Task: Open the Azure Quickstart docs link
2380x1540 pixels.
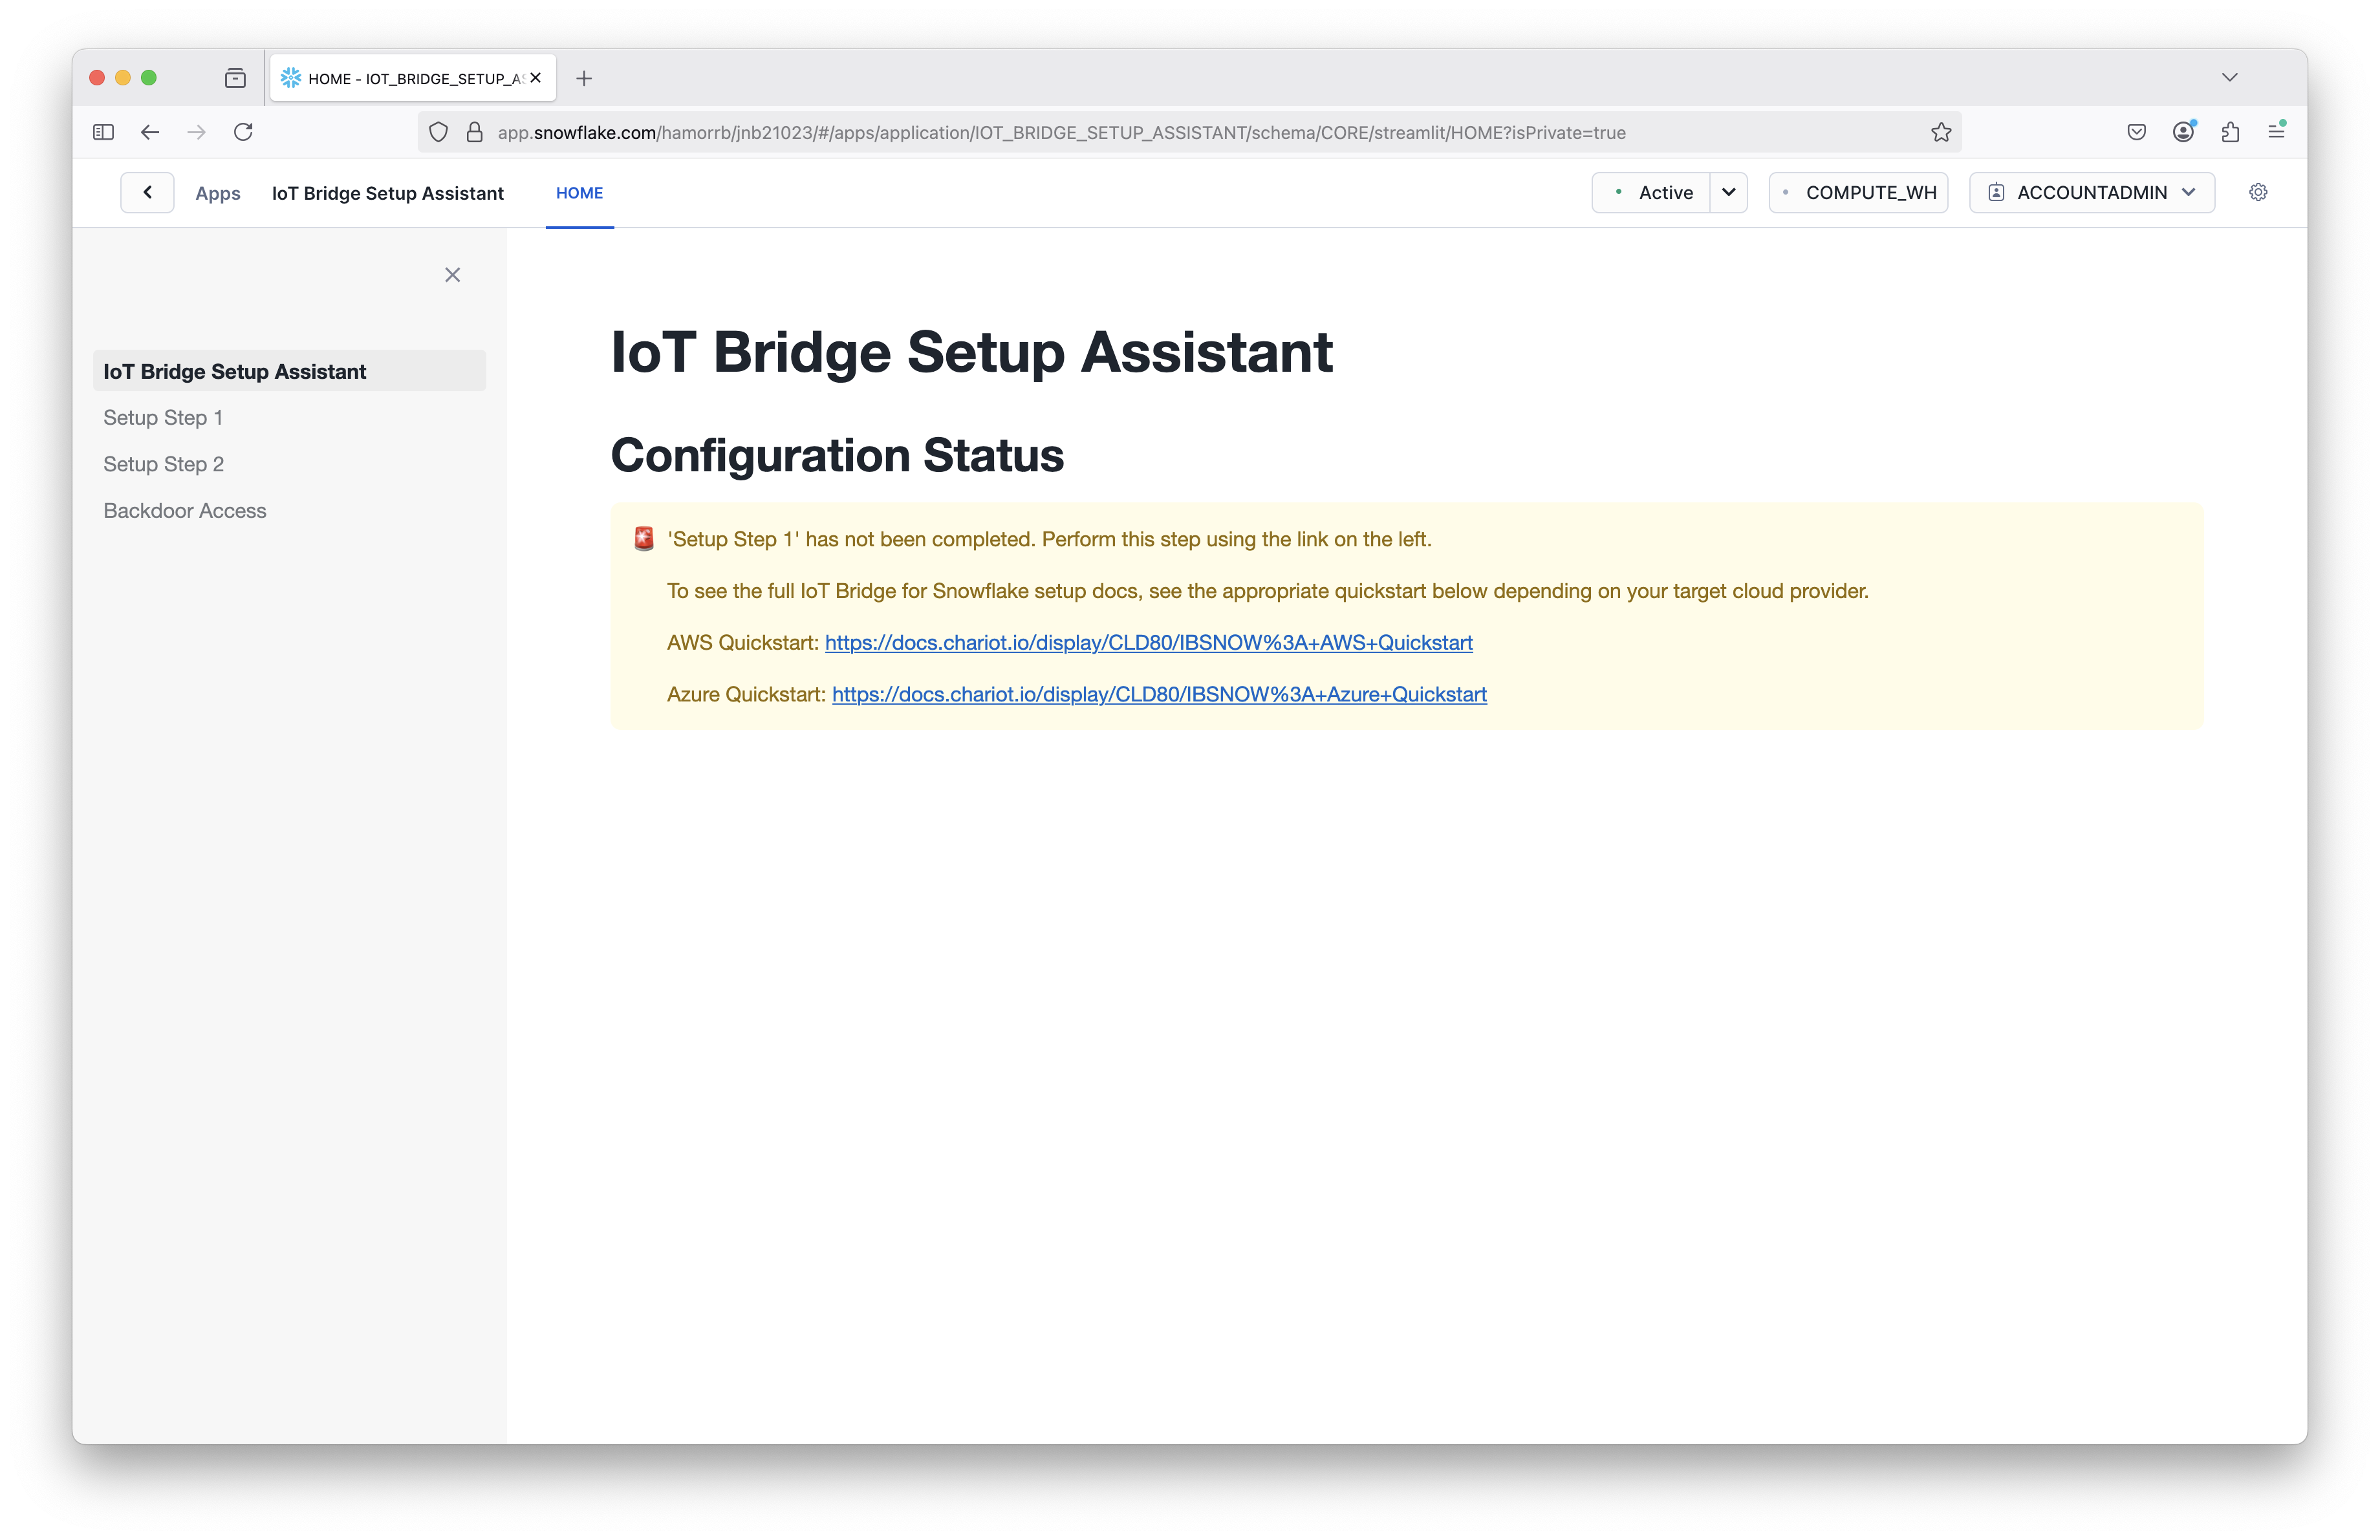Action: point(1159,694)
